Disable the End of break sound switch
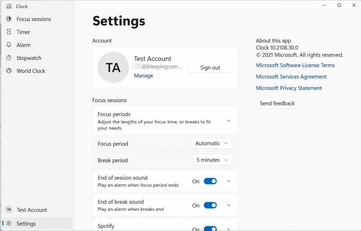Image resolution: width=361 pixels, height=231 pixels. click(x=210, y=205)
